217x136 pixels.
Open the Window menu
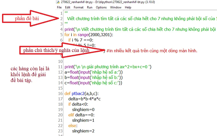116,7
